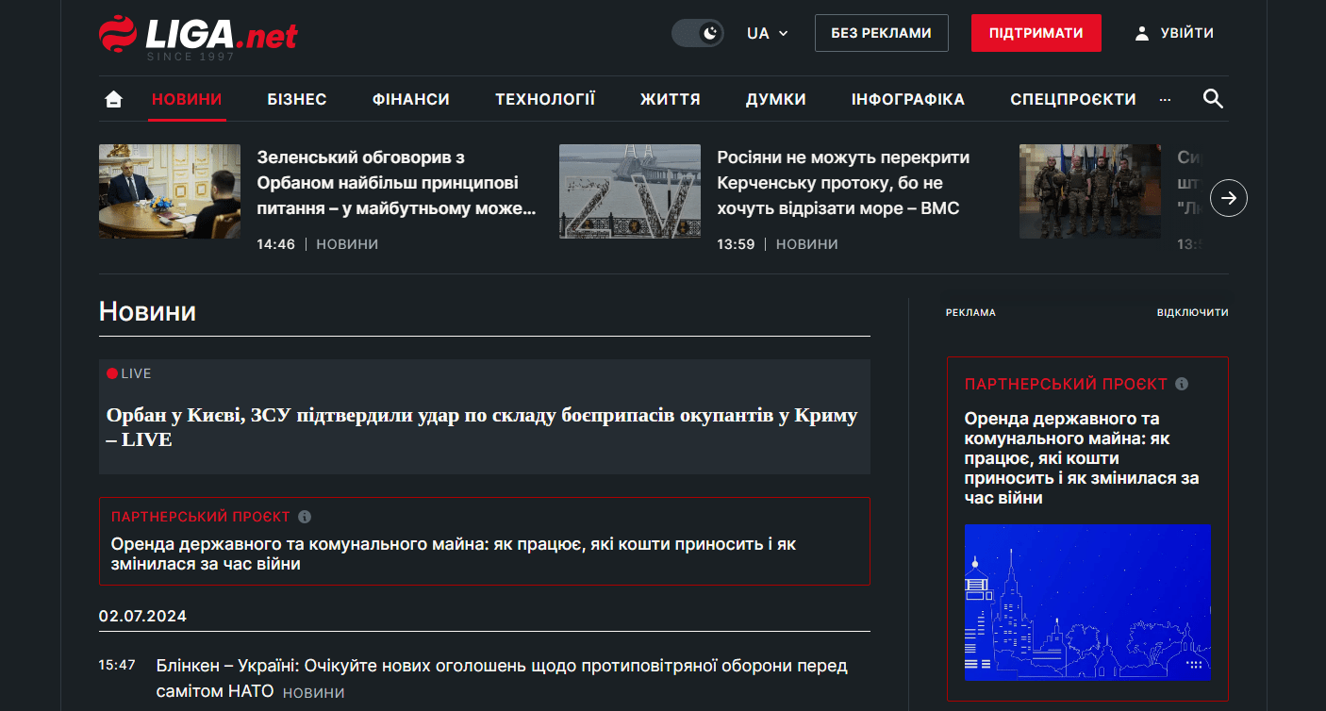Open the БІЗНЕС section

[297, 99]
